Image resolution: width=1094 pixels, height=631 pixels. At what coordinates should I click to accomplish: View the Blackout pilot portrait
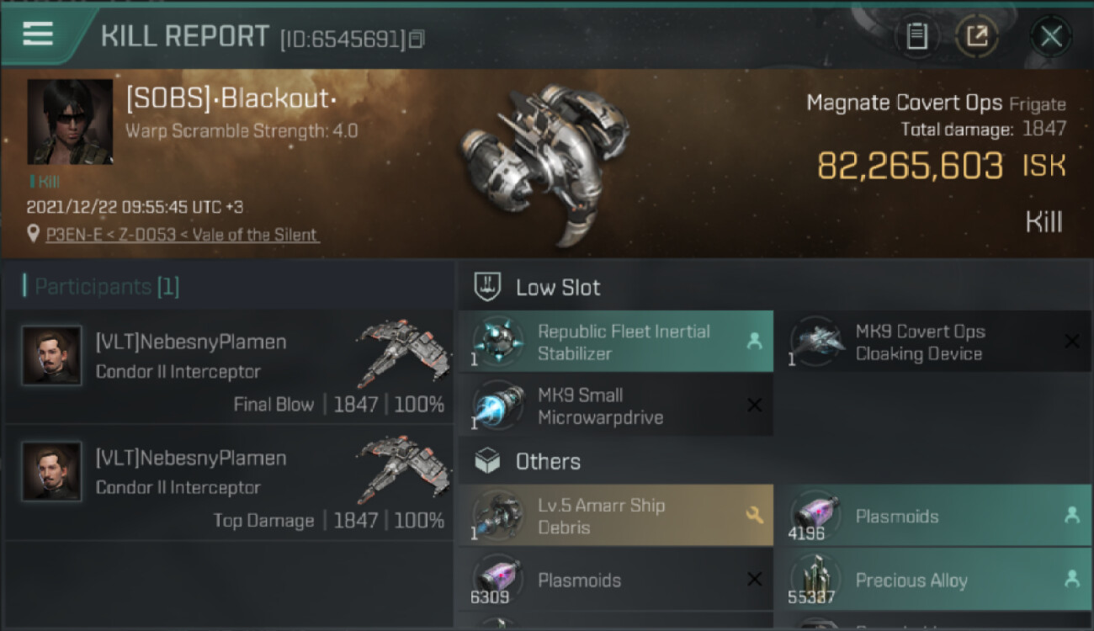(x=70, y=121)
